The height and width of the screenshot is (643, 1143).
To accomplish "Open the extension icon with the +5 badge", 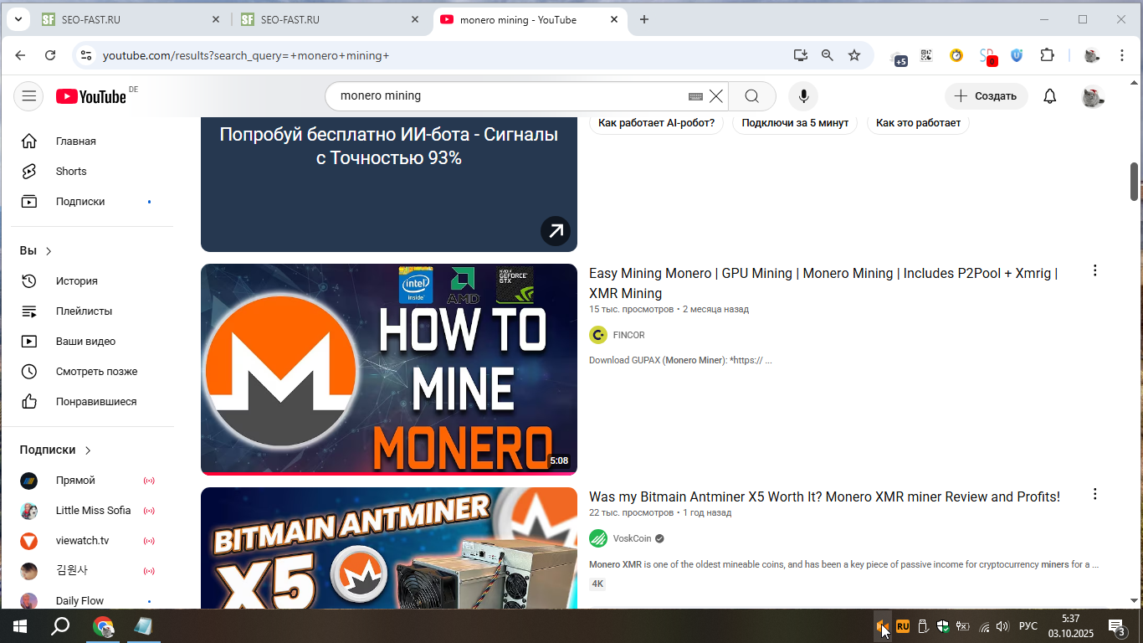I will tap(899, 58).
